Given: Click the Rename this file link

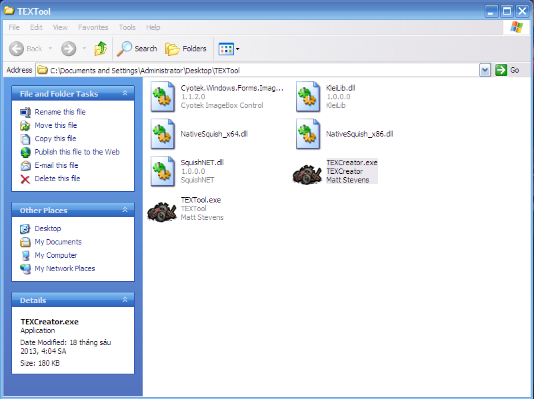Looking at the screenshot, I should pyautogui.click(x=60, y=112).
